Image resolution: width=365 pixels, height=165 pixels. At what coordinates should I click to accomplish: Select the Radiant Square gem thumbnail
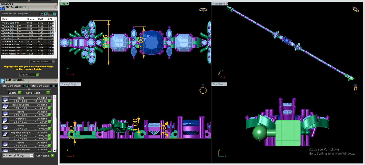[x=5, y=106]
